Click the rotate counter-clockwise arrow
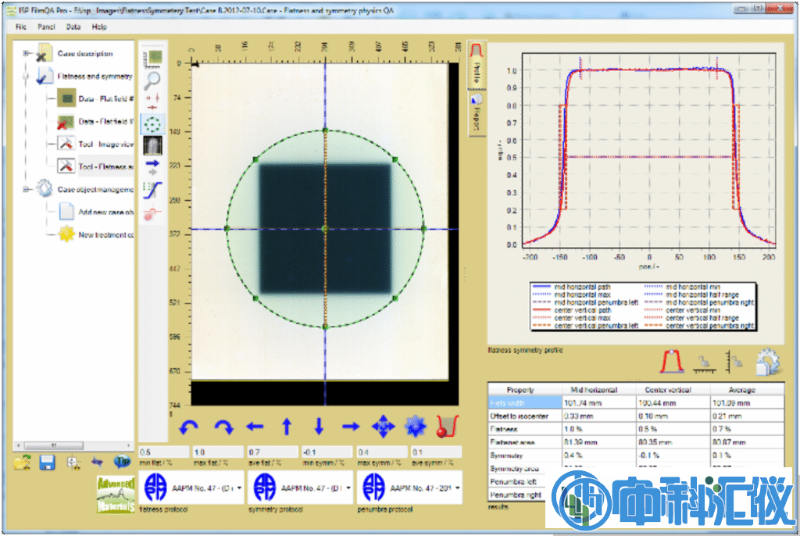 (190, 427)
